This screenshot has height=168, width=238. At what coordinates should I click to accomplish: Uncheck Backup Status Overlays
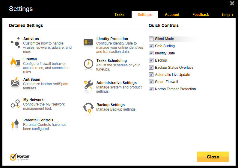tap(151, 67)
